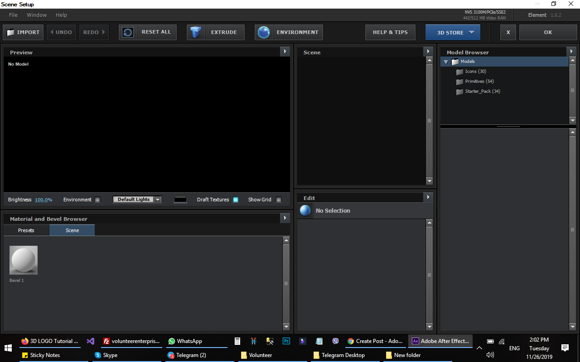Select the Extrude cube icon
580x362 pixels.
click(196, 32)
